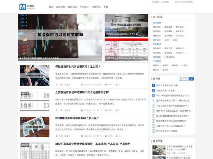Open the 车险 category link in sidebar
The height and width of the screenshot is (159, 213).
coord(167,40)
